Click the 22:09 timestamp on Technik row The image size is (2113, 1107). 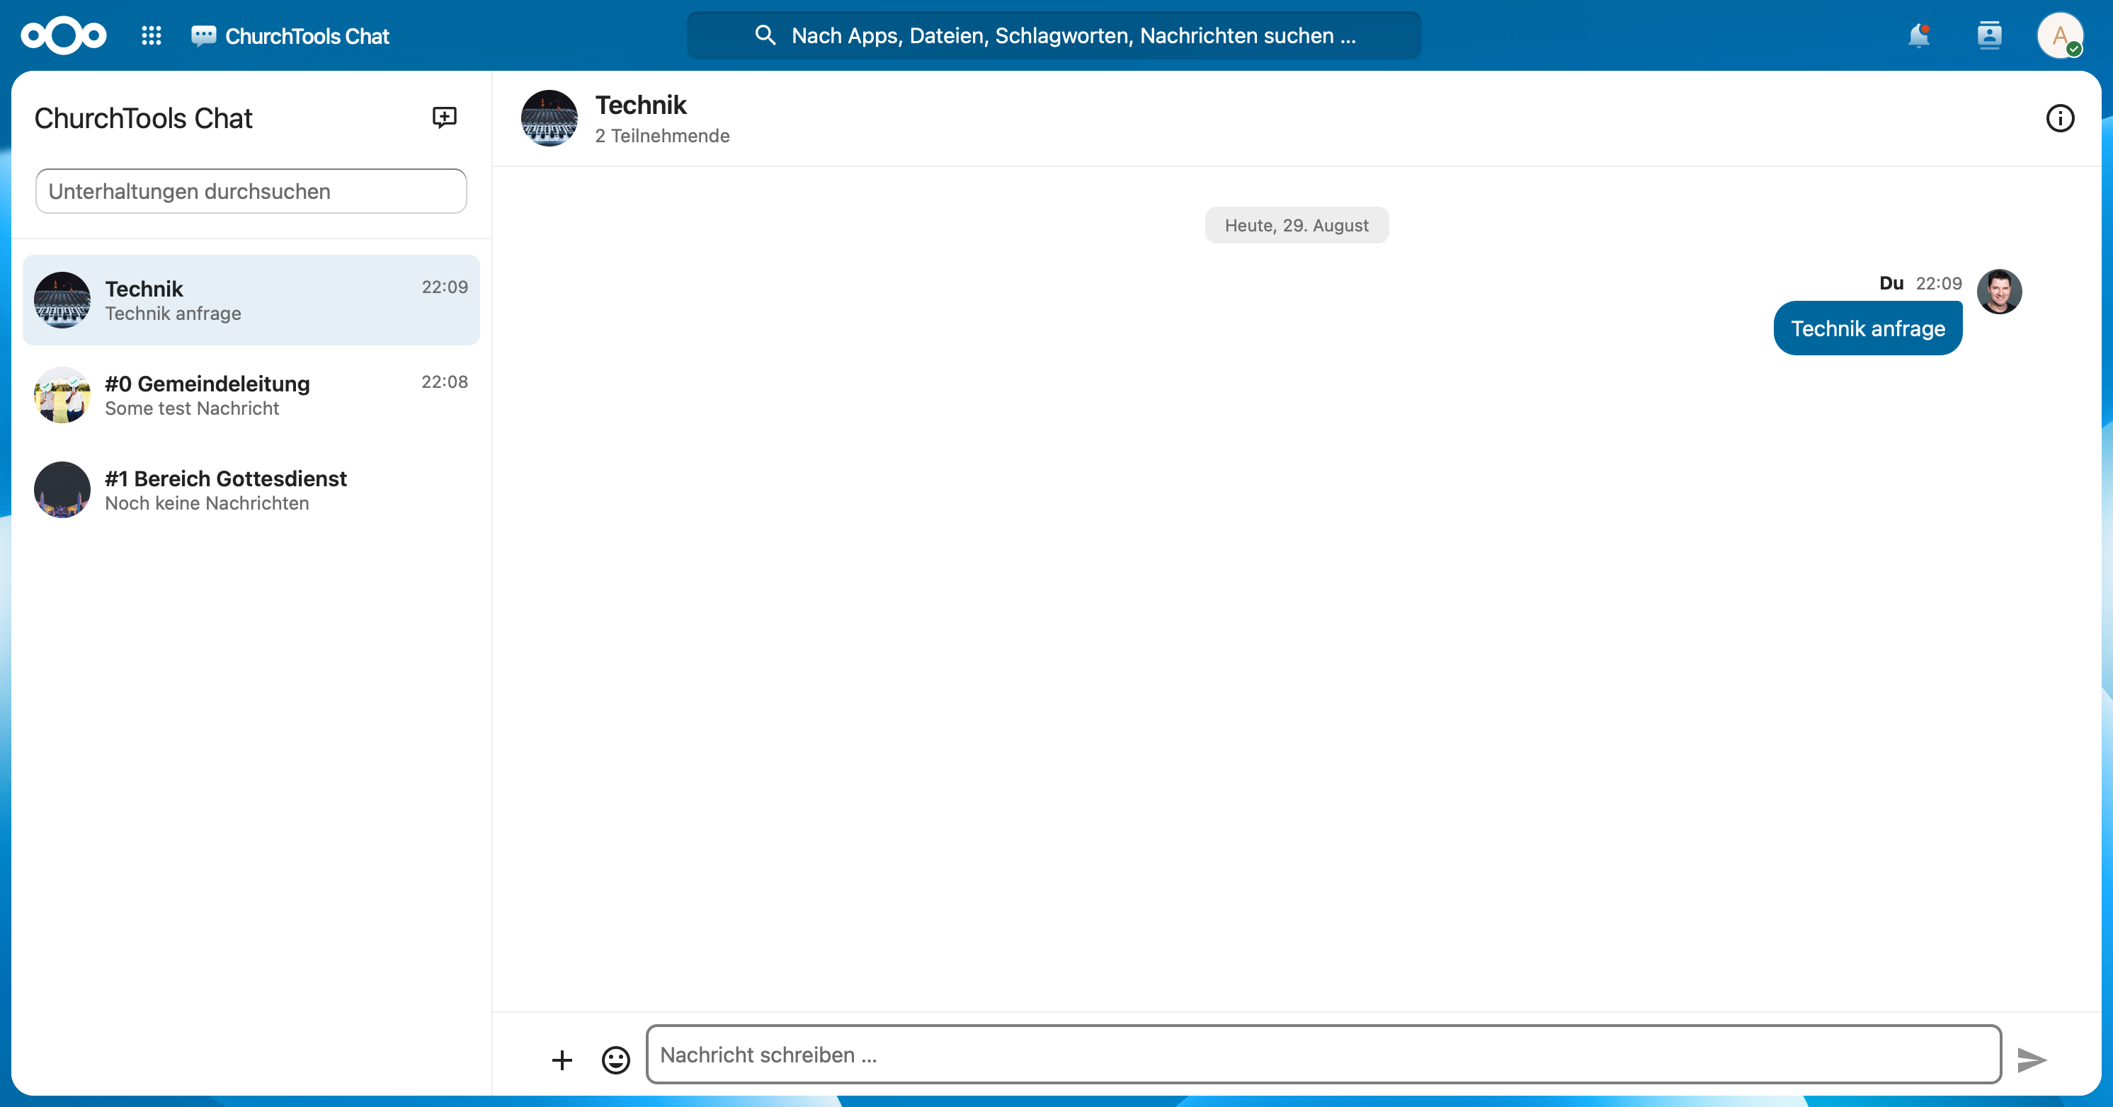tap(445, 287)
